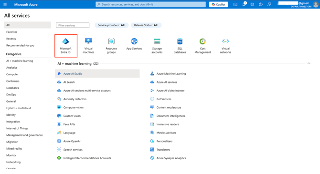320x174 pixels.
Task: Click the Anomaly detectors icon
Action: (59, 99)
